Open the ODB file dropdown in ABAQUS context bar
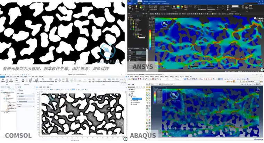 tap(168, 84)
